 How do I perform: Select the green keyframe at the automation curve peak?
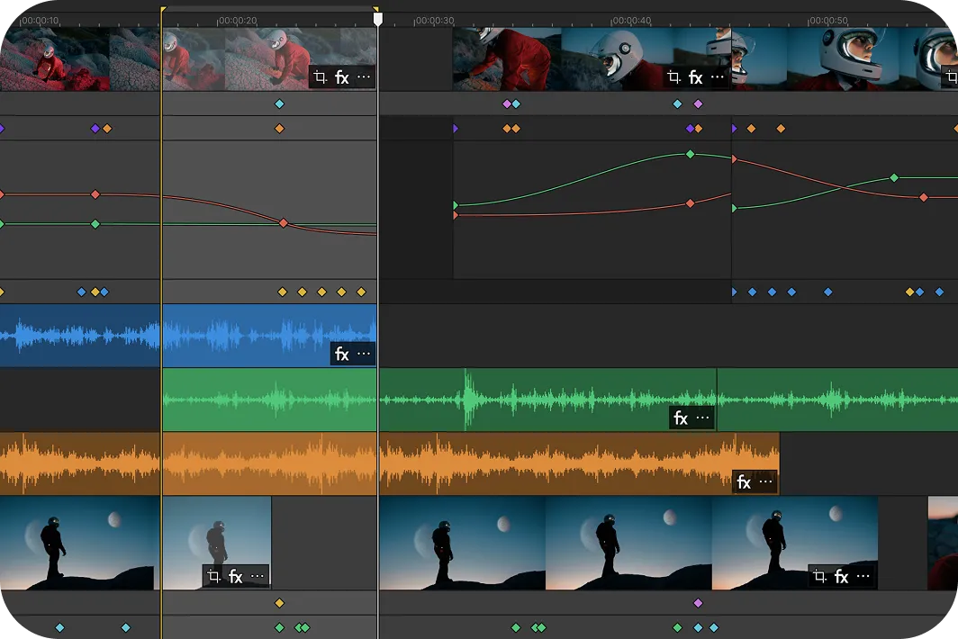pos(691,155)
